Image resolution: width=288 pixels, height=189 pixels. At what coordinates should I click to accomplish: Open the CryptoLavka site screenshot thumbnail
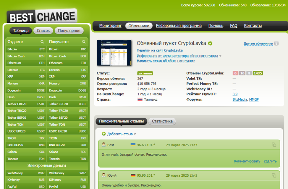[114, 53]
